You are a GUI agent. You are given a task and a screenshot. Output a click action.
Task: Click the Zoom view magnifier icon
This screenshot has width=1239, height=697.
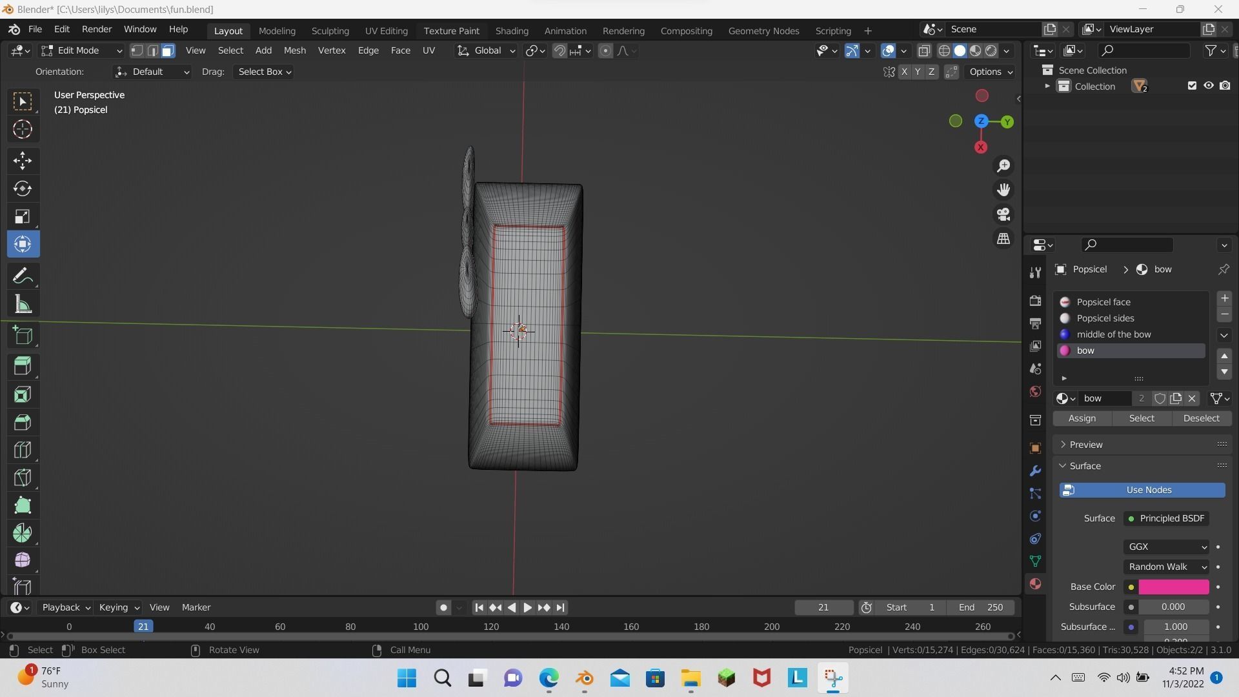tap(1003, 166)
